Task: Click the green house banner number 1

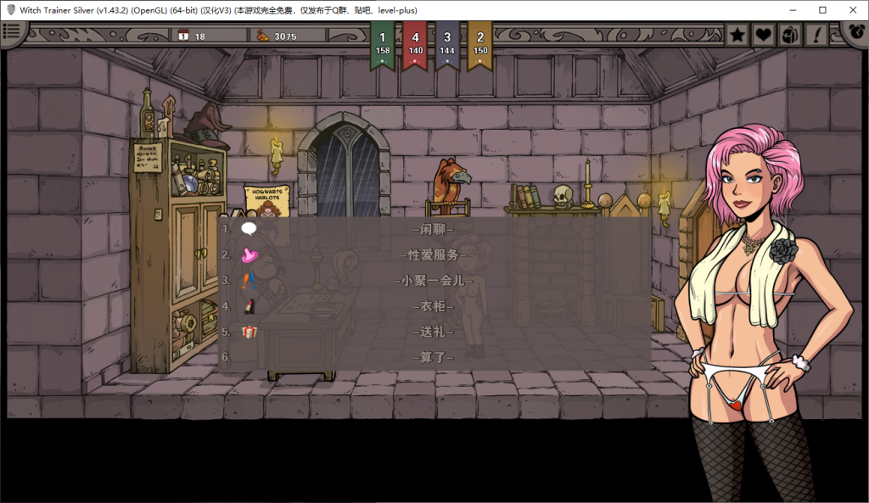Action: [382, 44]
